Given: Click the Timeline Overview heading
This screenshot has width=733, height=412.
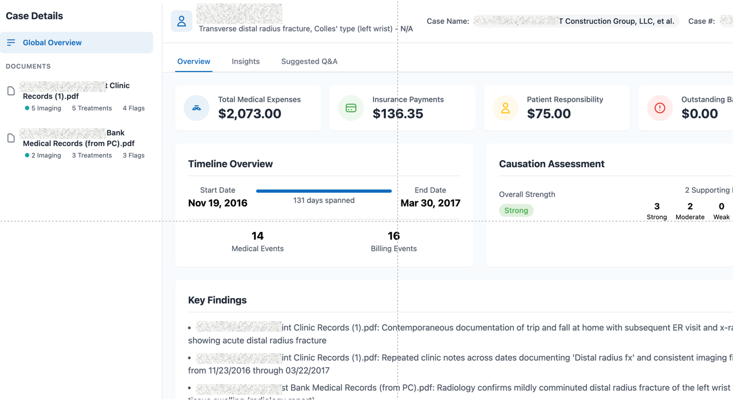Looking at the screenshot, I should (x=230, y=164).
